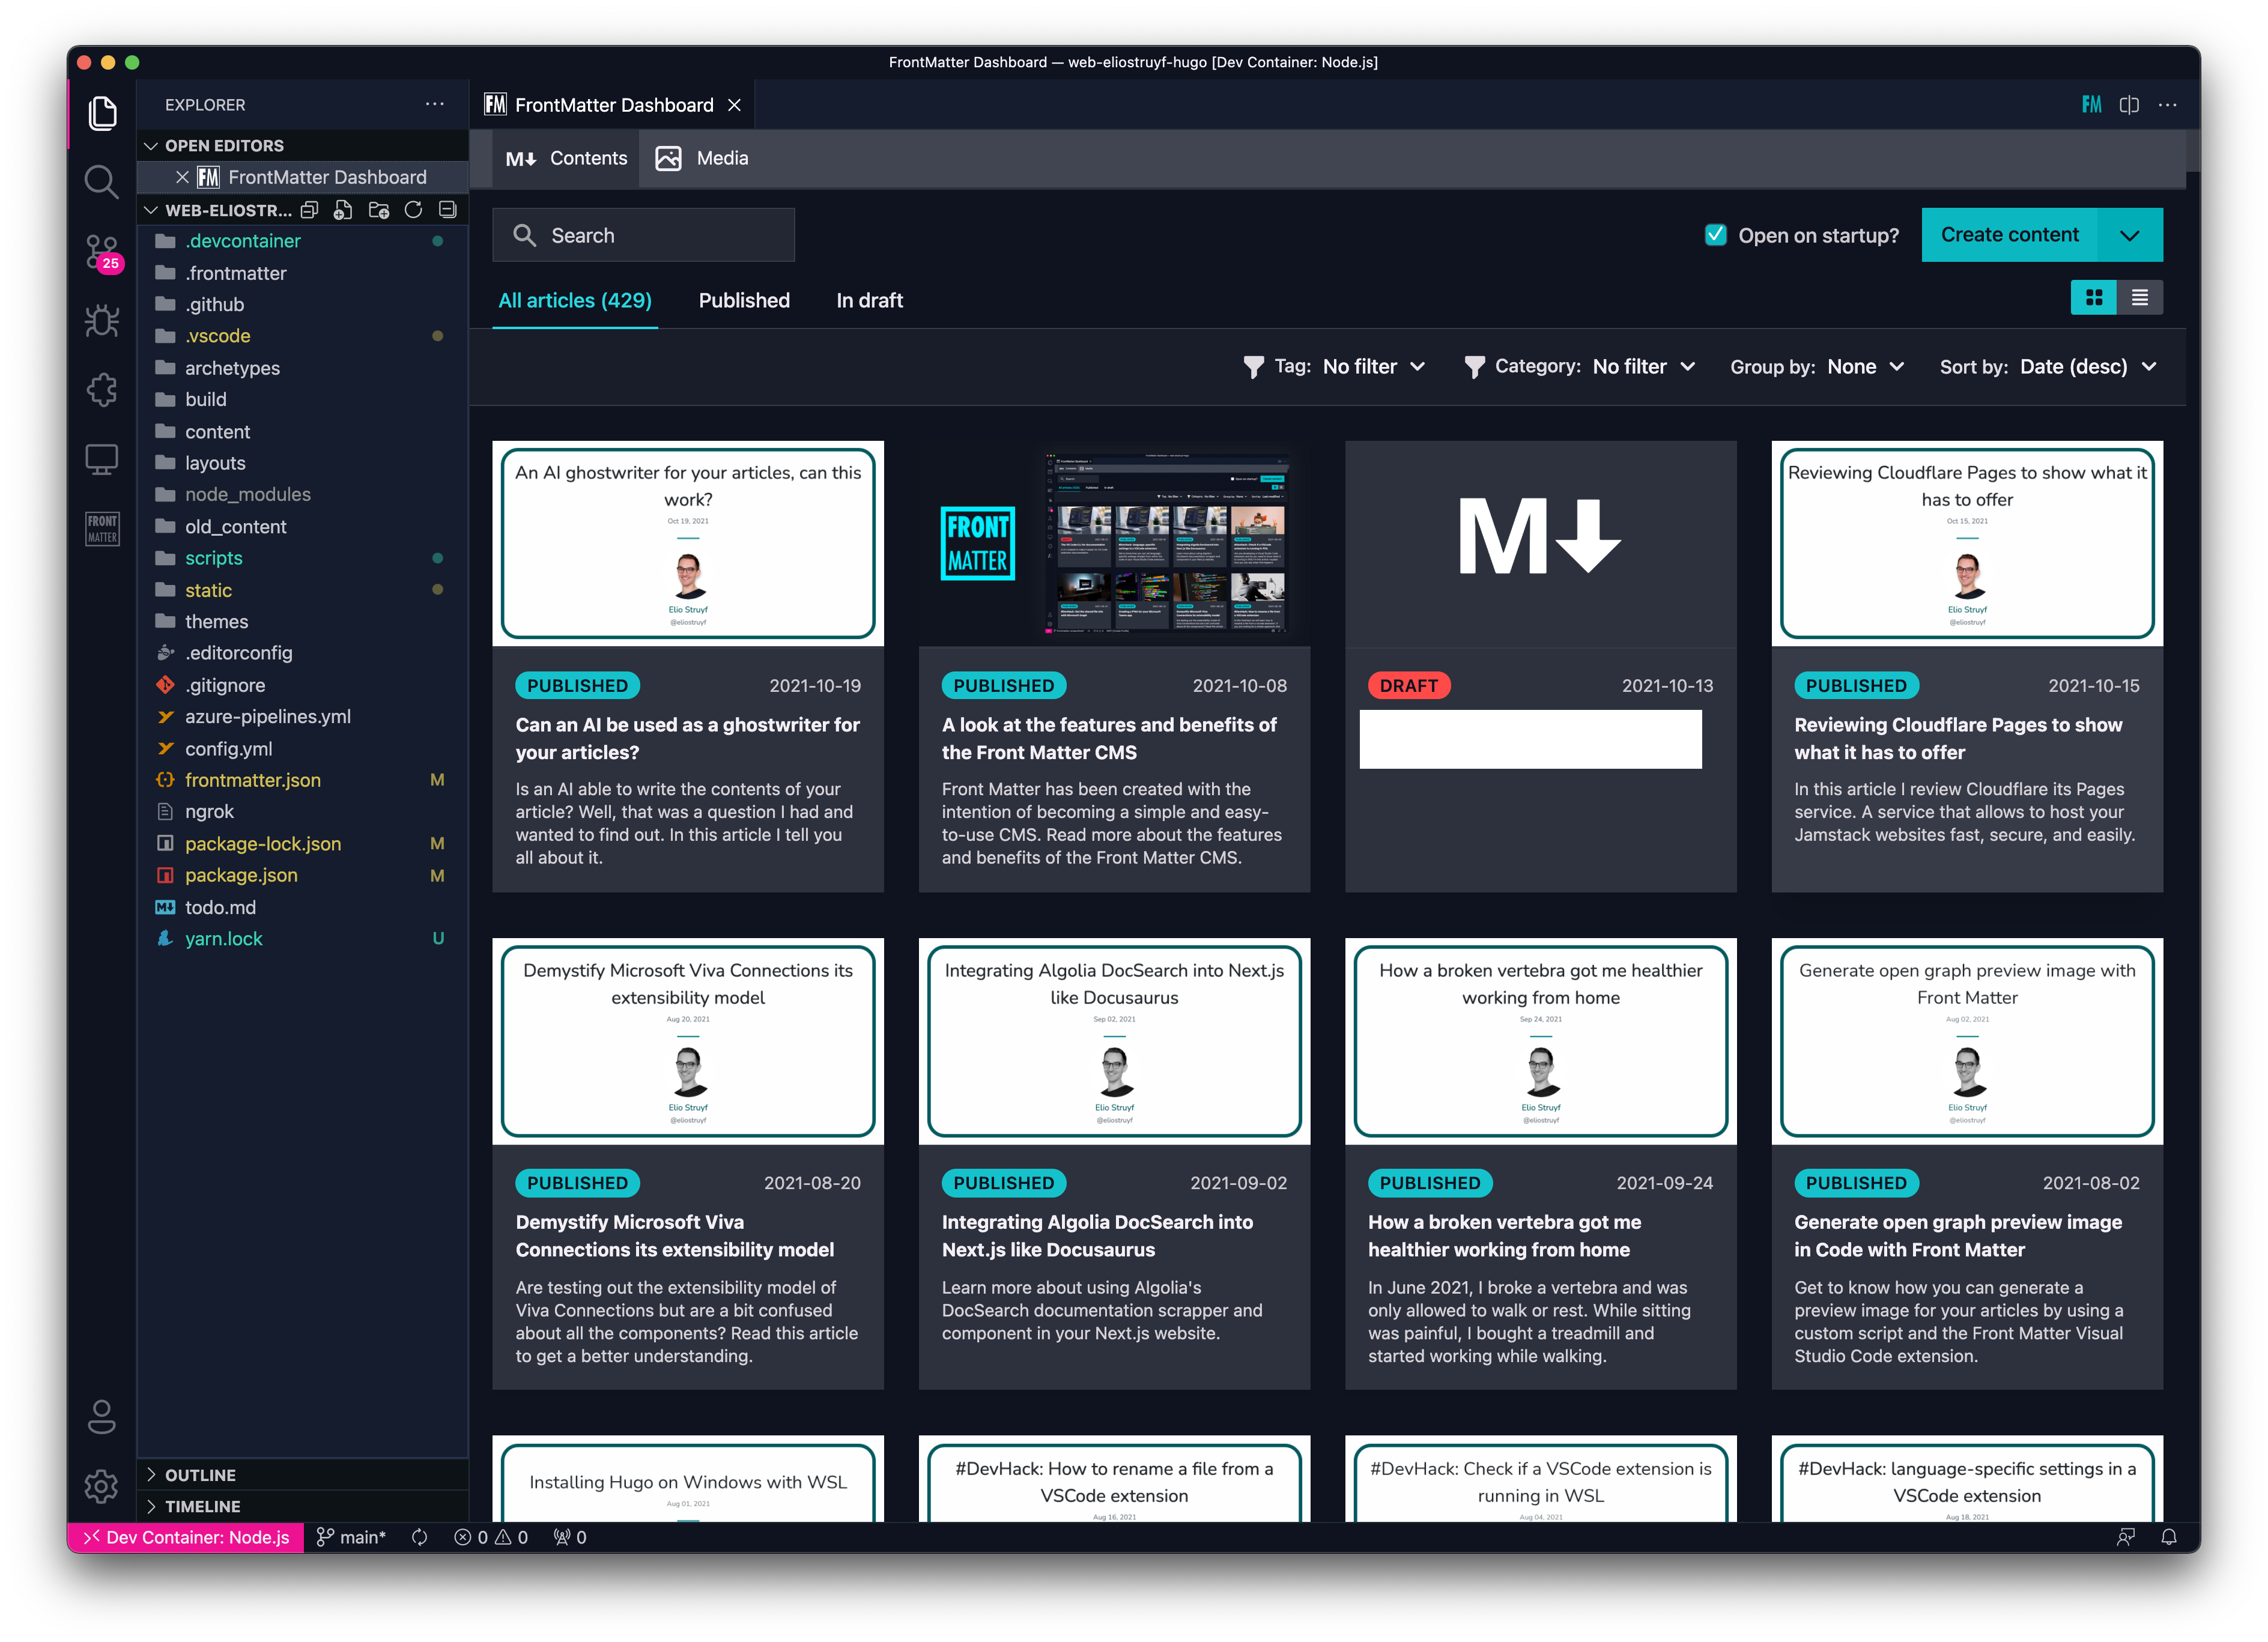The image size is (2268, 1642).
Task: Select the Published articles tab
Action: [x=744, y=300]
